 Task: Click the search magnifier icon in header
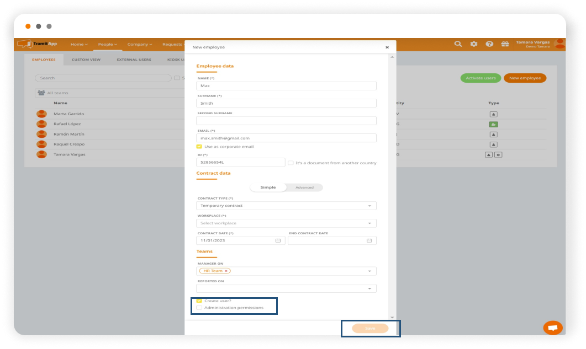click(458, 44)
